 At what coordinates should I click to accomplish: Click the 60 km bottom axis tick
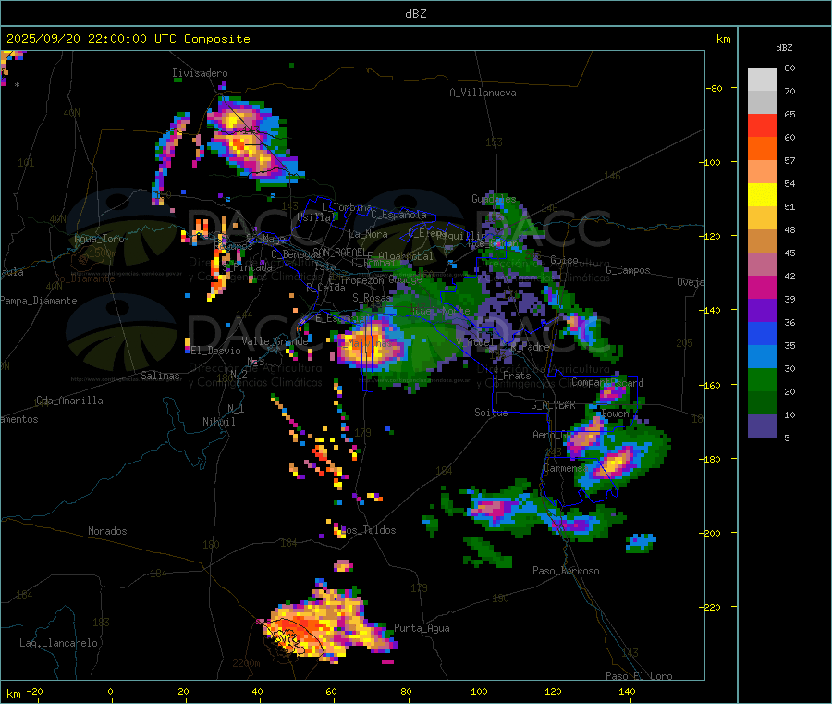coord(331,691)
